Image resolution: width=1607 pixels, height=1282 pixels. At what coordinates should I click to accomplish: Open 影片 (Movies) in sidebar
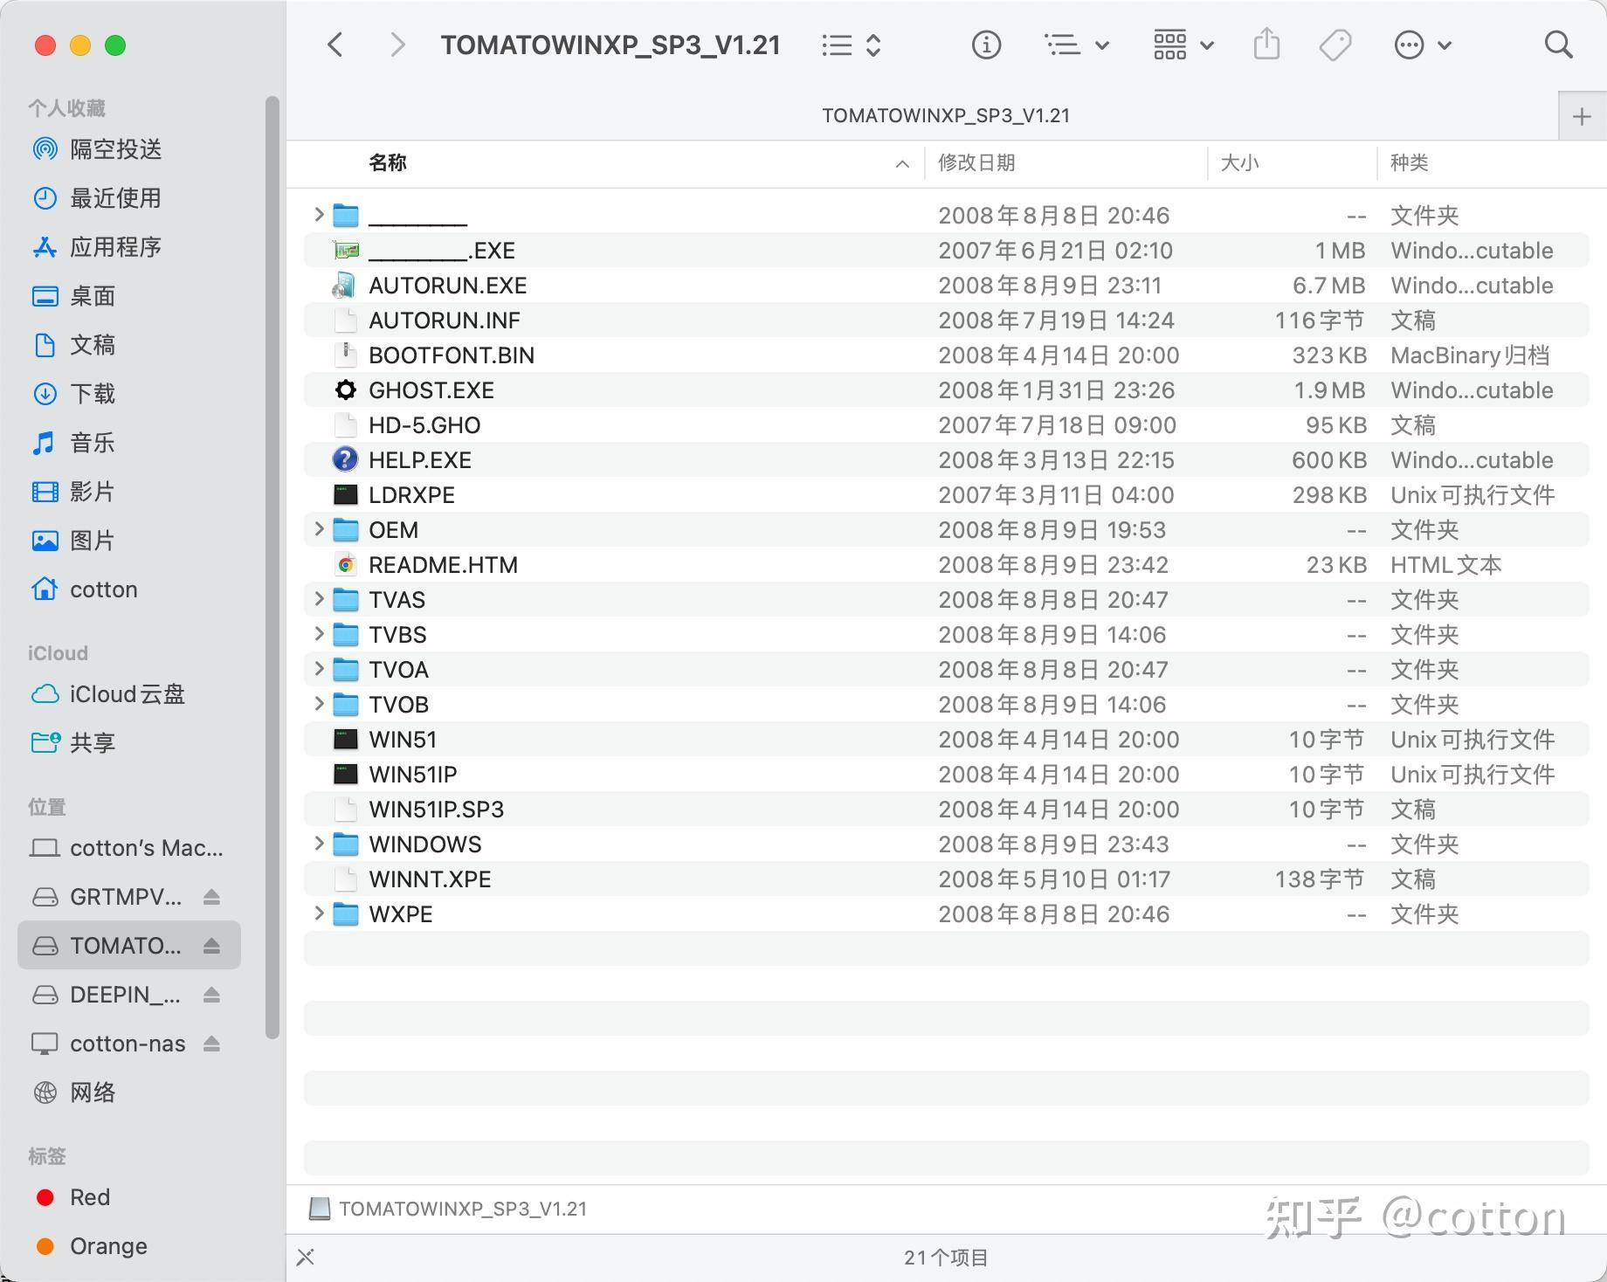coord(93,492)
